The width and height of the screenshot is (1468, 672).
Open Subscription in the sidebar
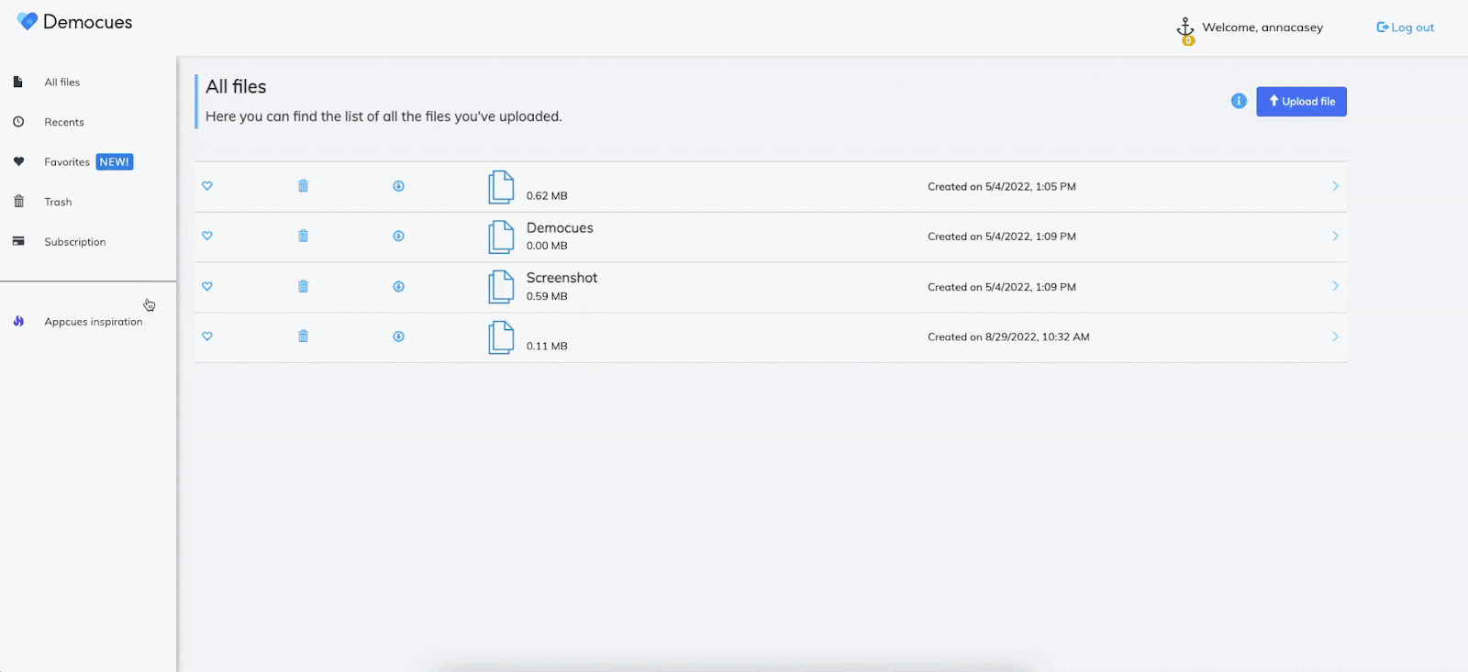tap(75, 242)
